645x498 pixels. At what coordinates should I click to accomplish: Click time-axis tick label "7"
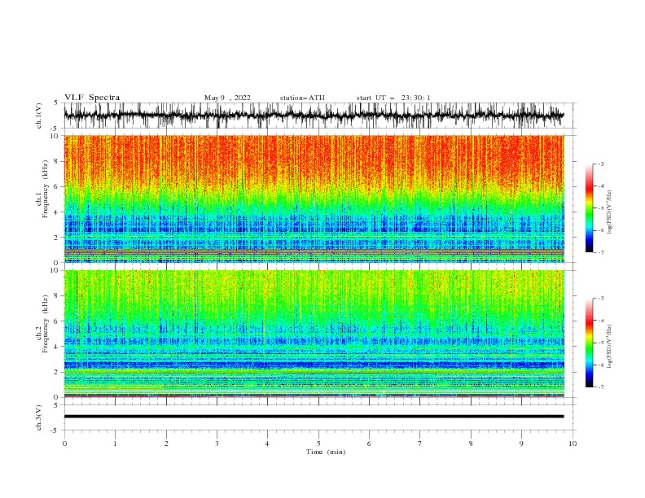420,443
